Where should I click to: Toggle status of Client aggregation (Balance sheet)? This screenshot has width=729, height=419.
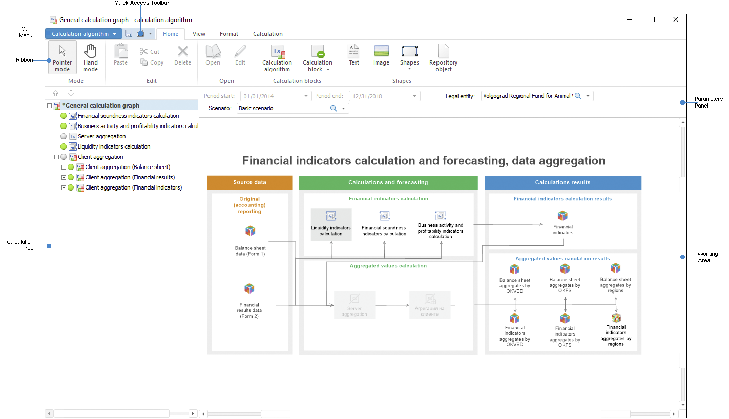[x=71, y=167]
